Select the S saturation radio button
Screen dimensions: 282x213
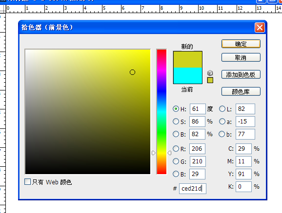point(176,122)
